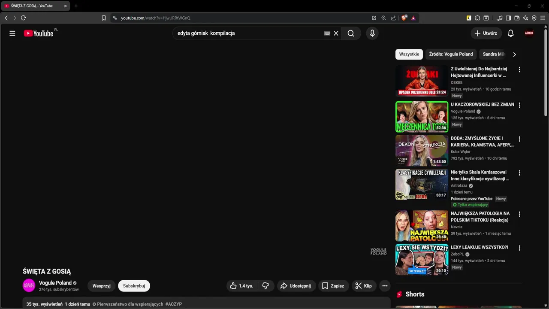Image resolution: width=549 pixels, height=309 pixels.
Task: Open the zoom magnifier in address bar
Action: click(x=383, y=18)
